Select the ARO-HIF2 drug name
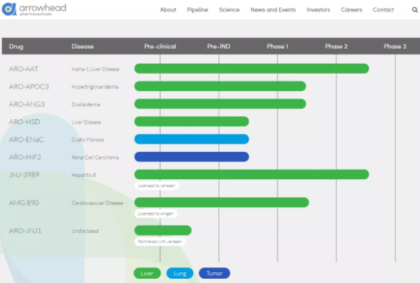 [25, 157]
